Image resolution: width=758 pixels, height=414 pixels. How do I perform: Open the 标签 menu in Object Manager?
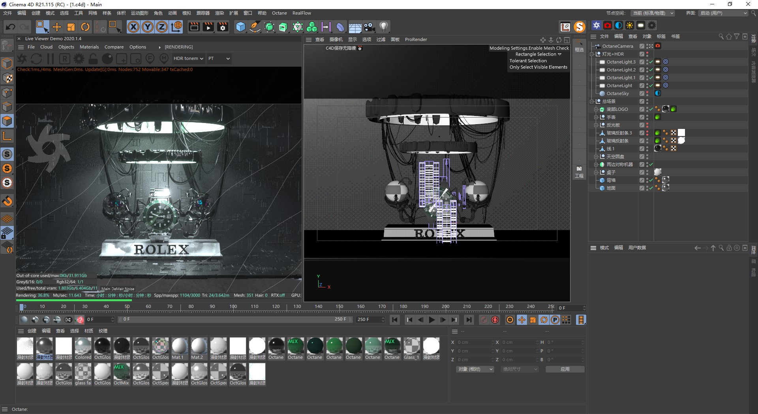[661, 36]
